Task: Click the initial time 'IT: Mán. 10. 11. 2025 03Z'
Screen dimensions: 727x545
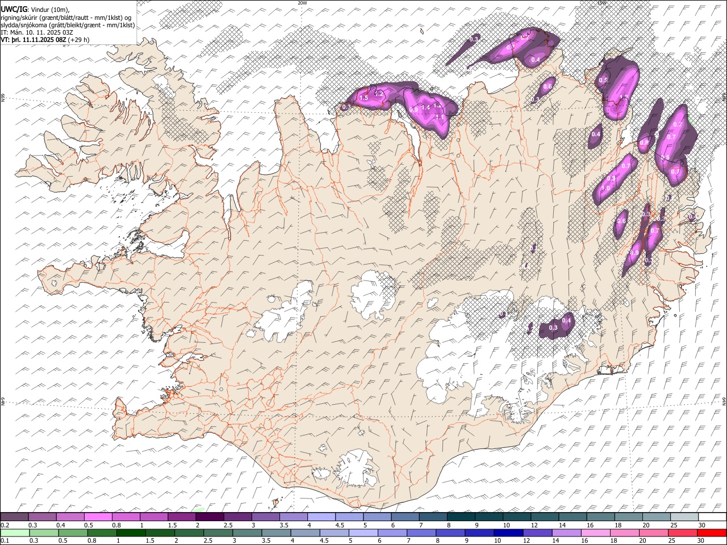Action: tap(37, 32)
